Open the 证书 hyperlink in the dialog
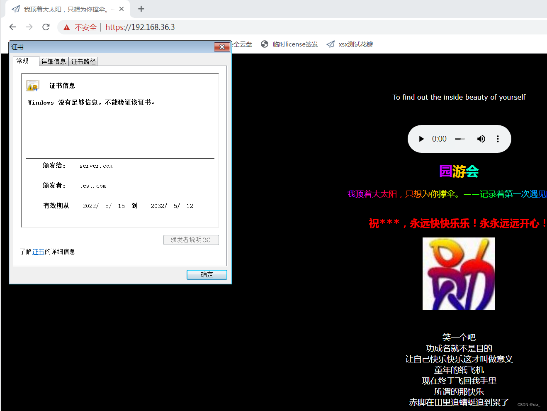This screenshot has width=547, height=411. 38,251
